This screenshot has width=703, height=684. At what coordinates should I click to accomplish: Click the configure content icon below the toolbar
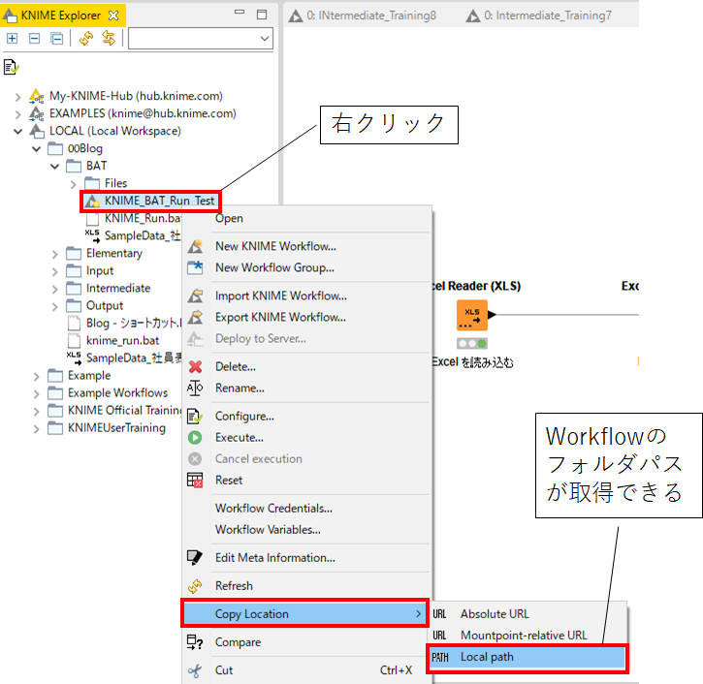click(x=11, y=68)
